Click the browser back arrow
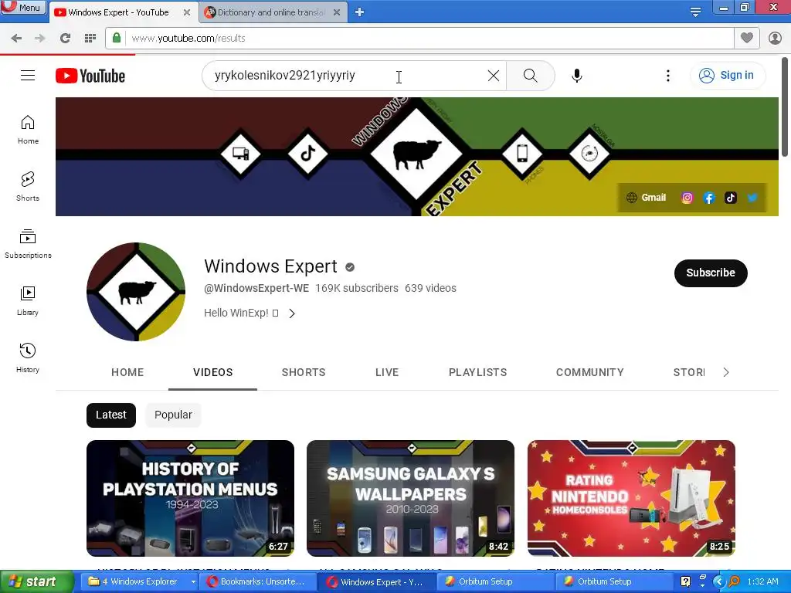This screenshot has height=593, width=791. click(16, 38)
